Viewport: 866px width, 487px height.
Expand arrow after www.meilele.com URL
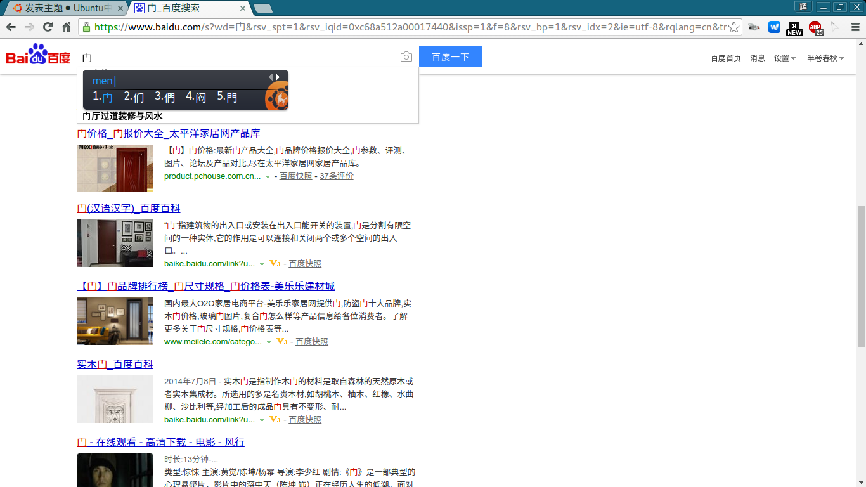(269, 342)
